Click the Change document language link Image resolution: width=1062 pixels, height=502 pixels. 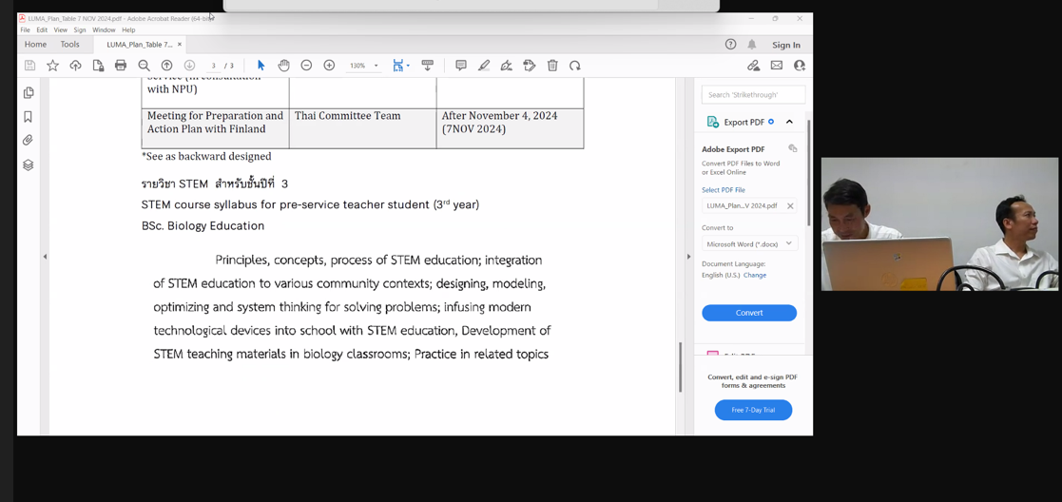click(755, 275)
